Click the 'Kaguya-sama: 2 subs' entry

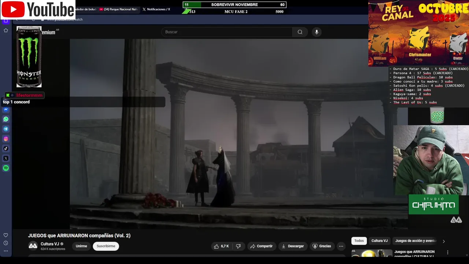(412, 94)
